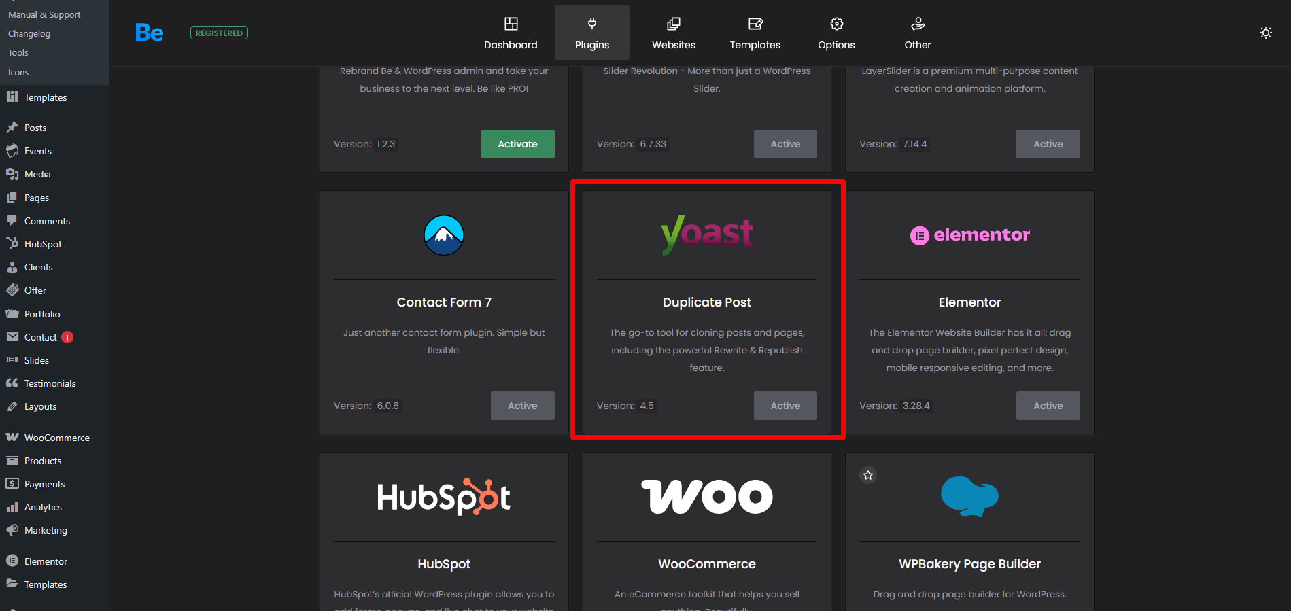Click the HubSpot card title
Screen dimensions: 1291x611
click(444, 564)
